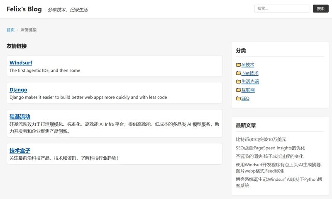Open the Windsurf friend link
This screenshot has height=199, width=332.
tap(21, 62)
